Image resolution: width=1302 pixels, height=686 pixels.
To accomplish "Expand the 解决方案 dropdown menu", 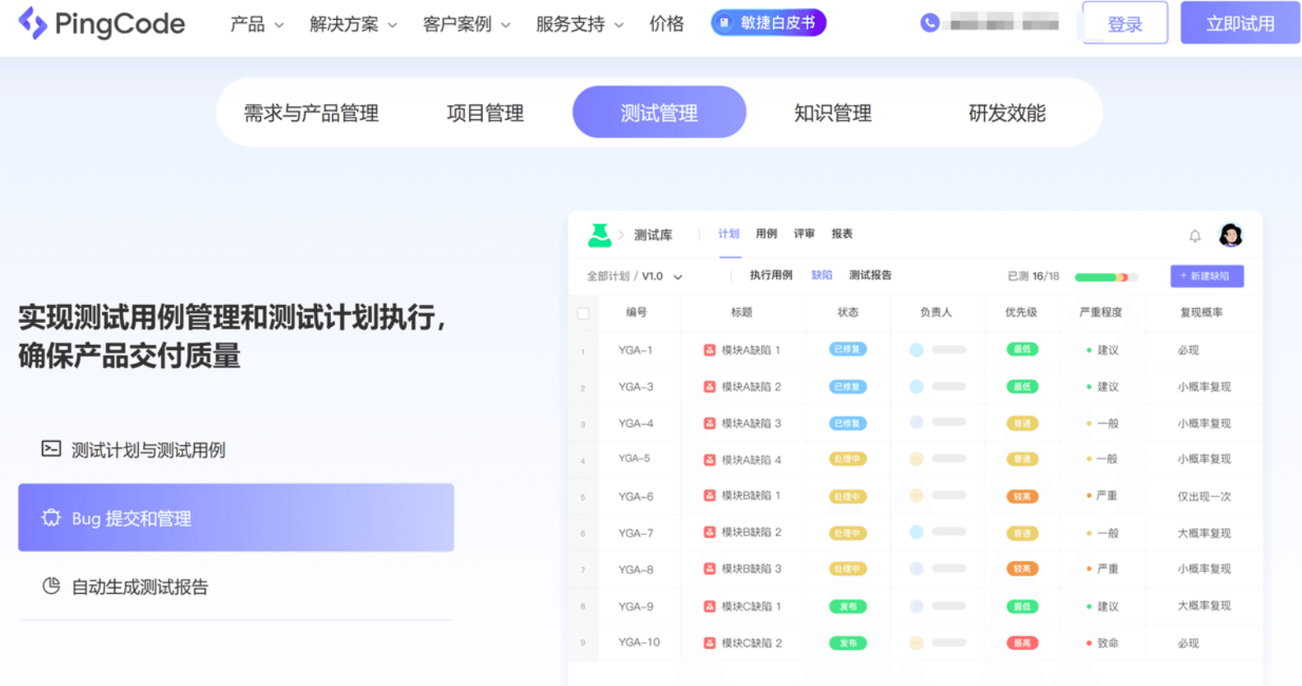I will 353,25.
